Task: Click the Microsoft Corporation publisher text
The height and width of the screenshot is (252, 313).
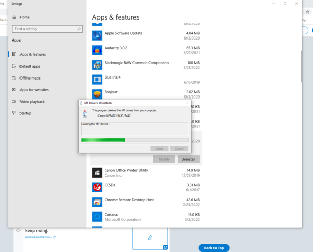Action: coord(122,220)
